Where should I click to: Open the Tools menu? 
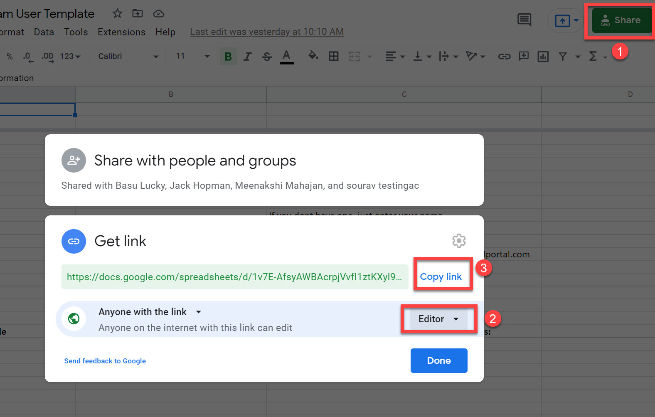pyautogui.click(x=76, y=32)
